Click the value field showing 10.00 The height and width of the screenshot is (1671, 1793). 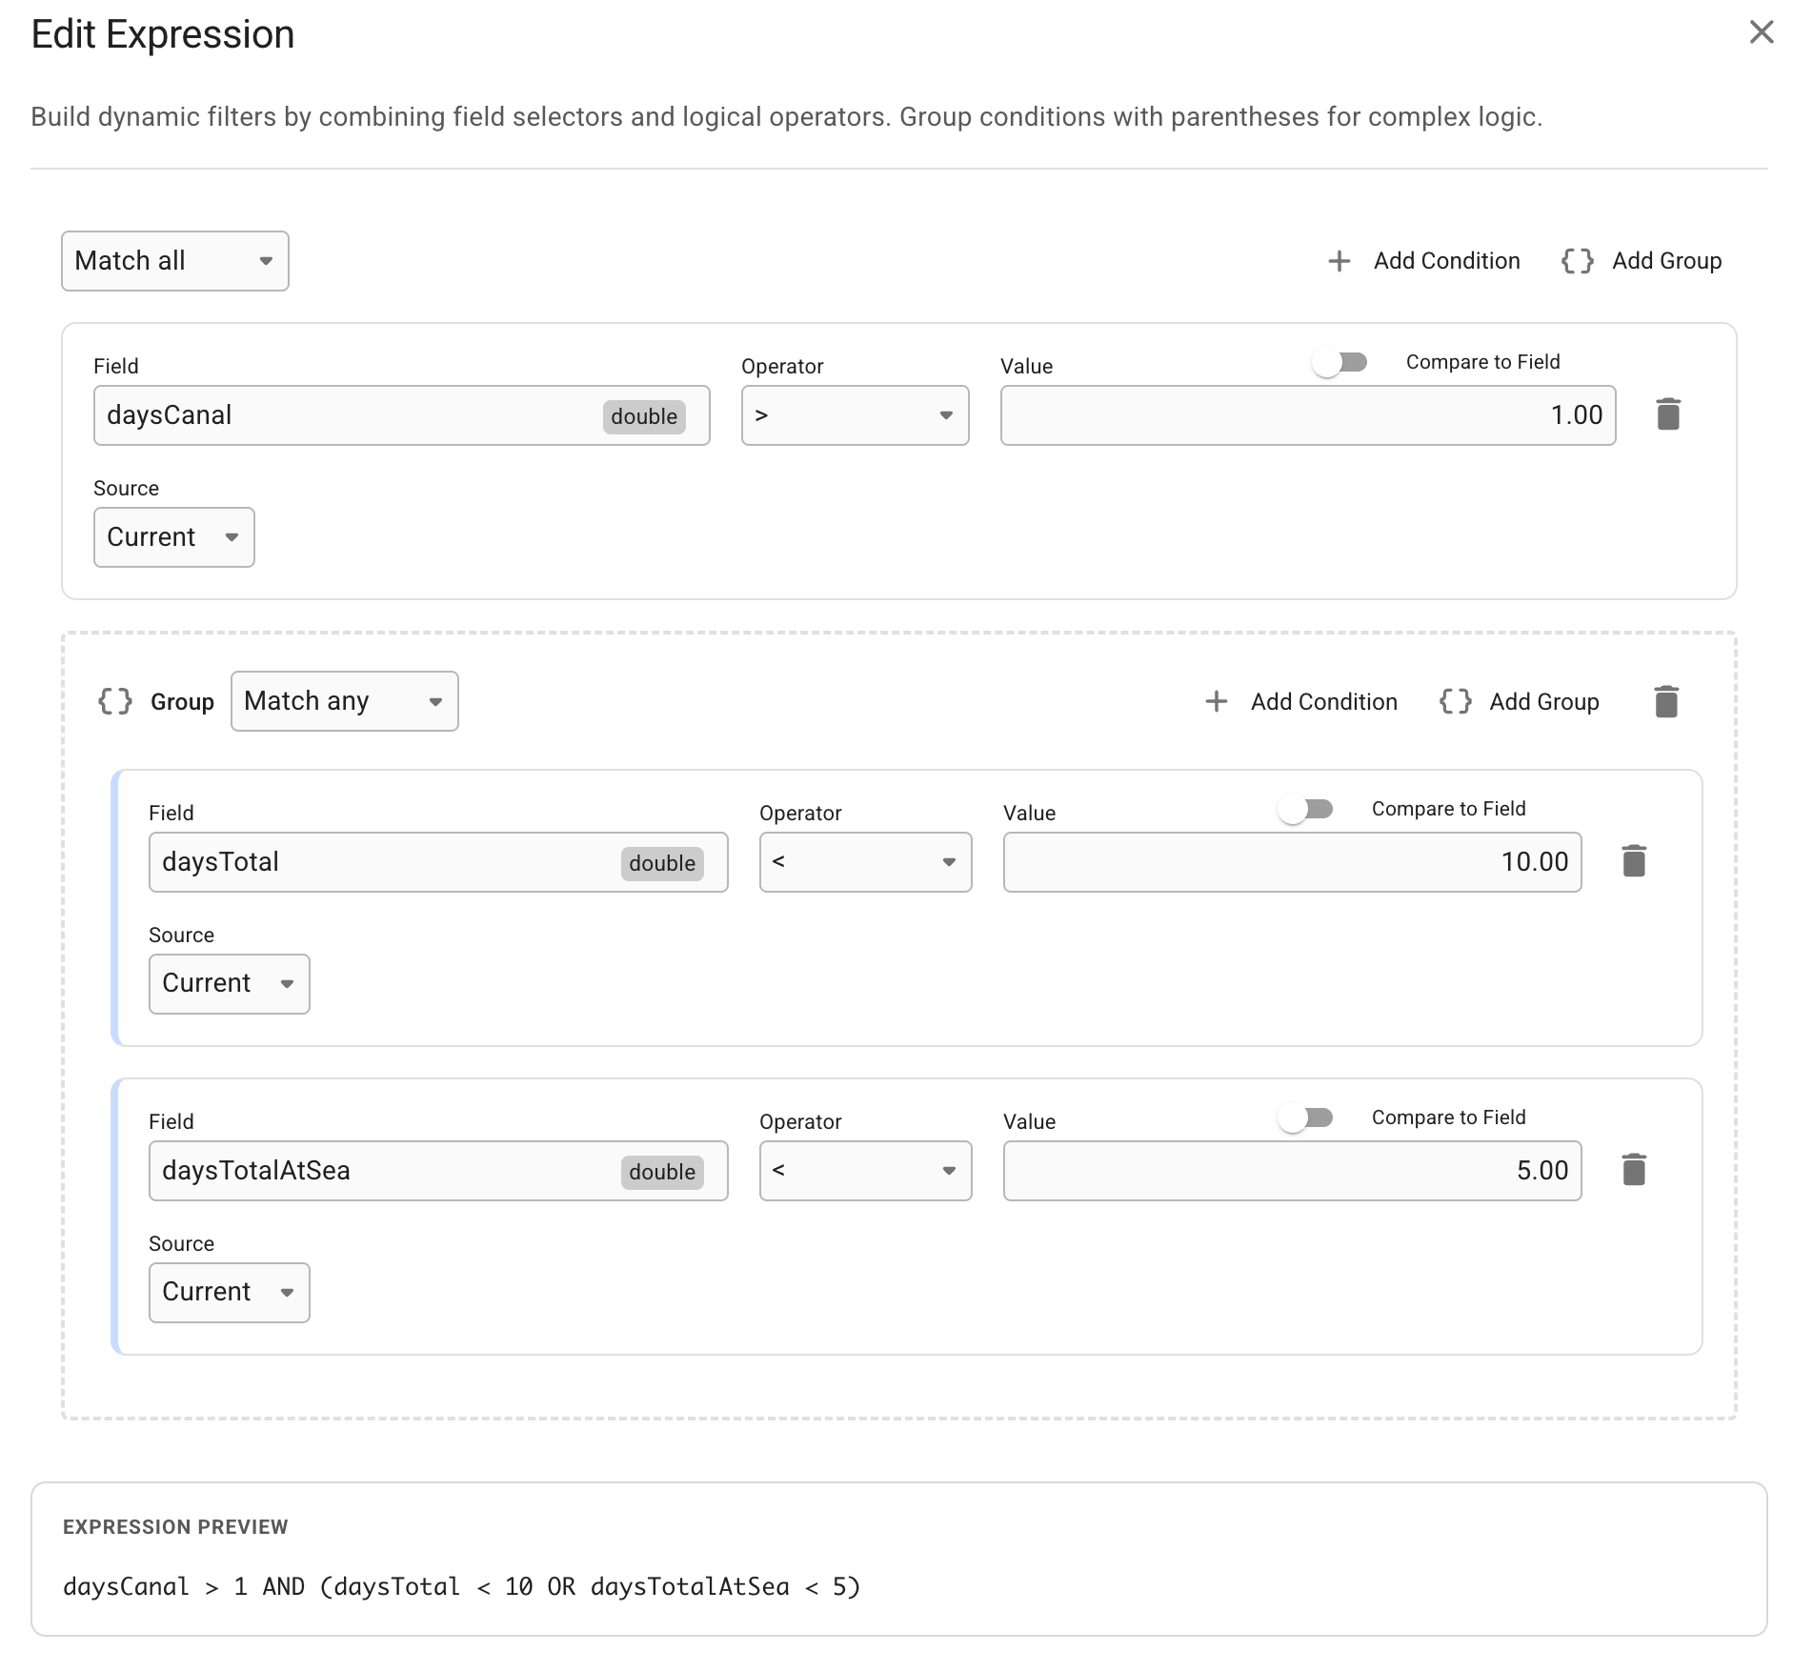click(x=1292, y=862)
